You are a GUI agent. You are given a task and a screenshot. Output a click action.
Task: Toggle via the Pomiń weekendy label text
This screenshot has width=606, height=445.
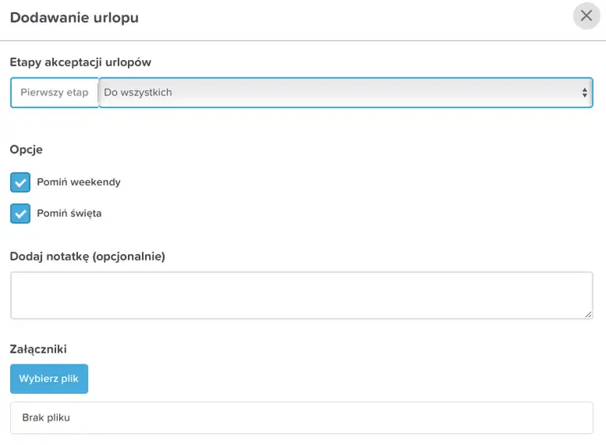pyautogui.click(x=79, y=182)
